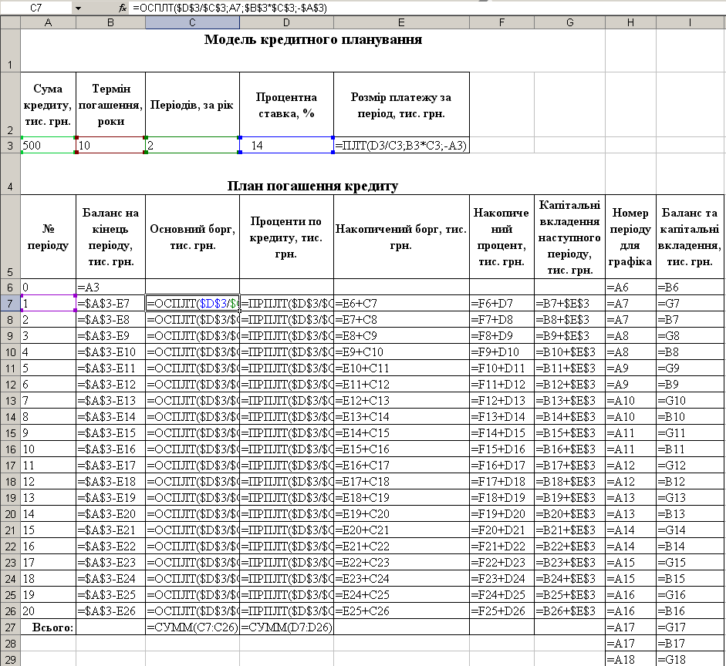726x666 pixels.
Task: Open the Name Box dropdown arrow
Action: (x=78, y=8)
